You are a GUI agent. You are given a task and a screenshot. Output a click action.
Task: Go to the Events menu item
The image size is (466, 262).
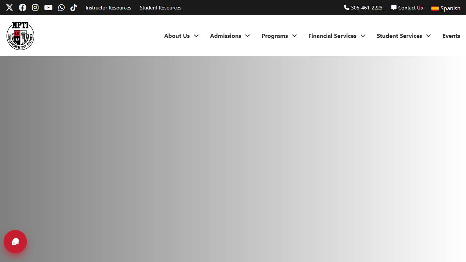[451, 36]
